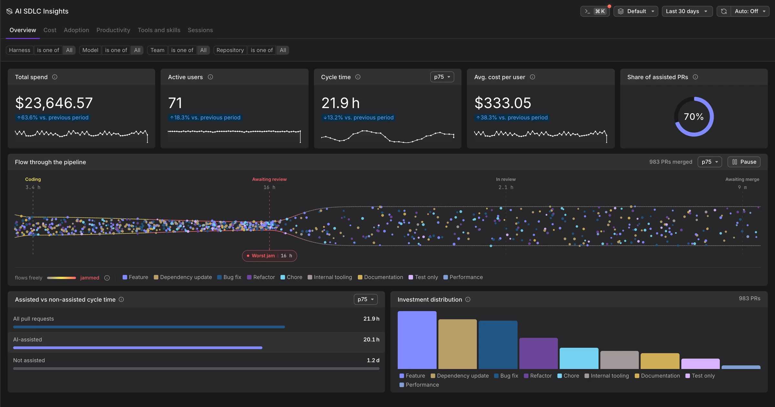Toggle Chore in pipeline legend

click(x=291, y=277)
